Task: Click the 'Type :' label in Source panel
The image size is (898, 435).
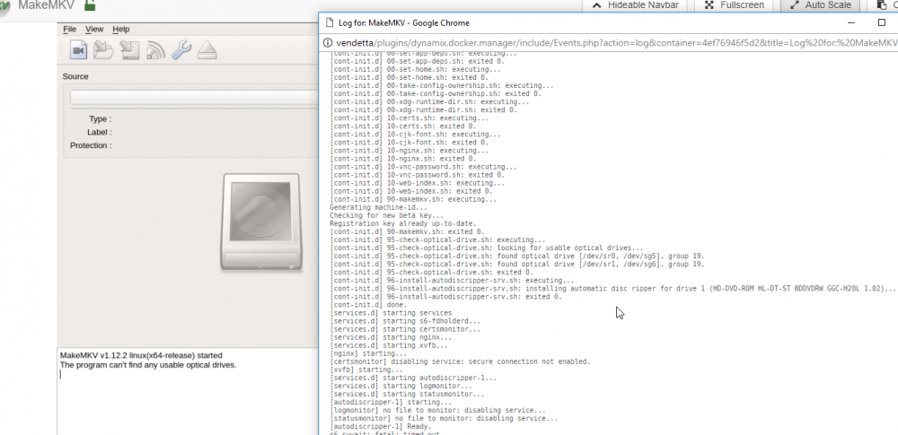Action: pyautogui.click(x=101, y=119)
